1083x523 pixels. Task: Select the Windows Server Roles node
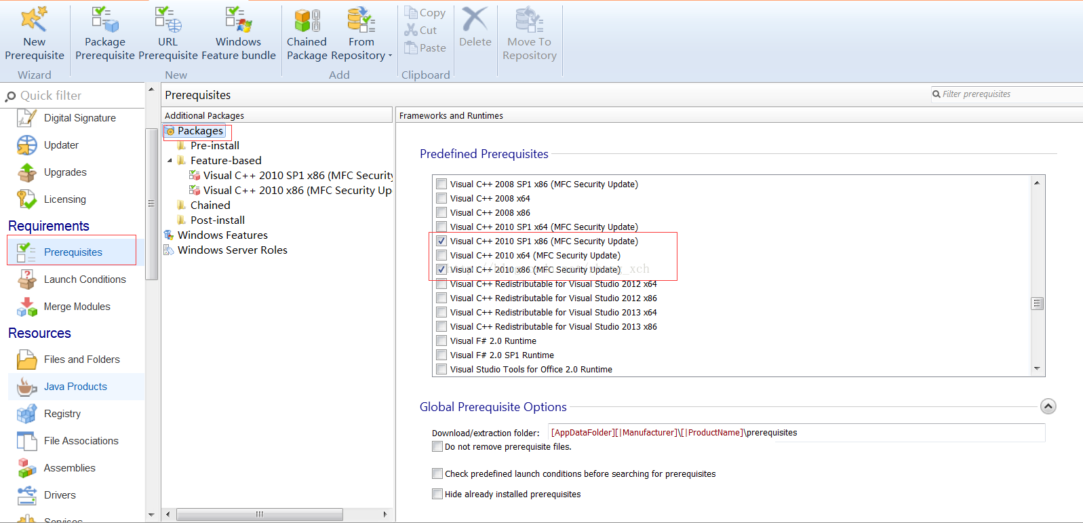232,250
